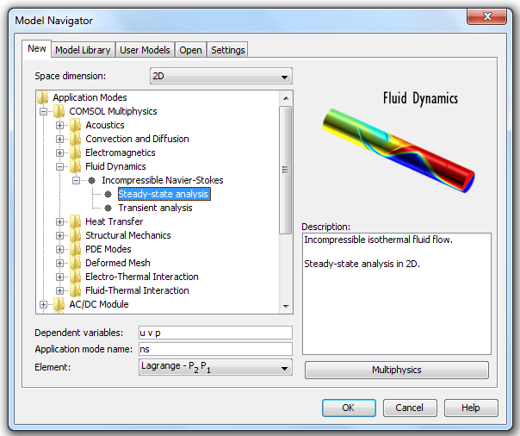Expand the Fluid-Thermal Interaction node
520x436 pixels.
tap(59, 290)
